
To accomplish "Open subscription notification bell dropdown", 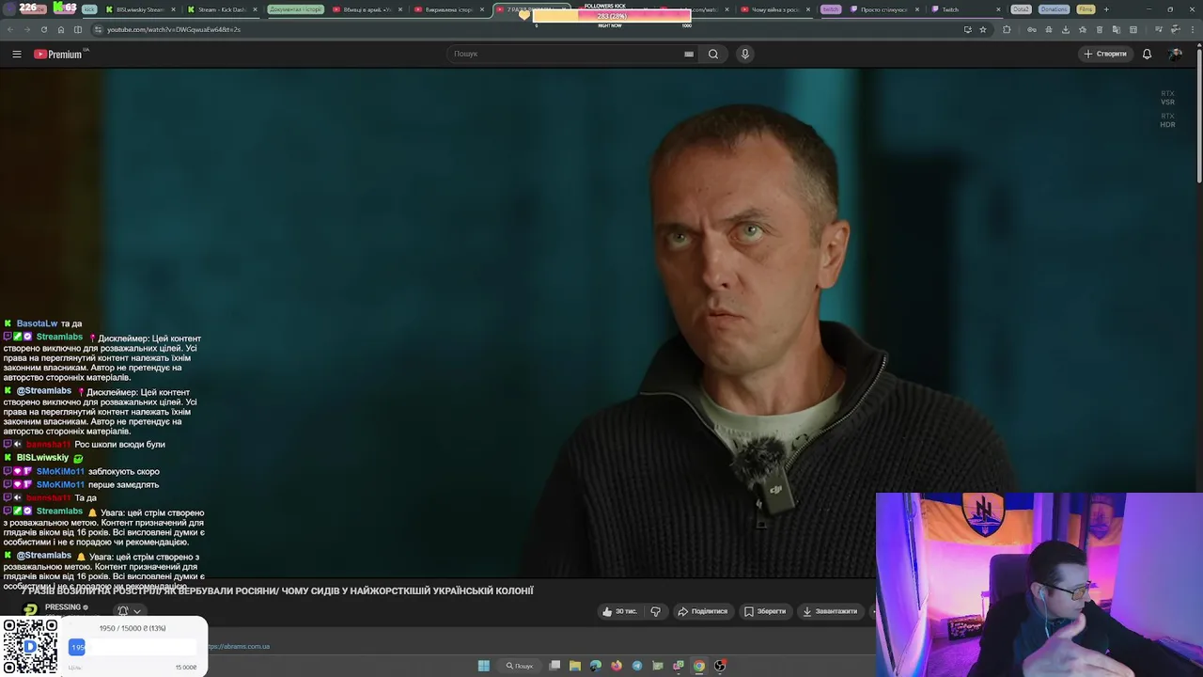I will 129,611.
